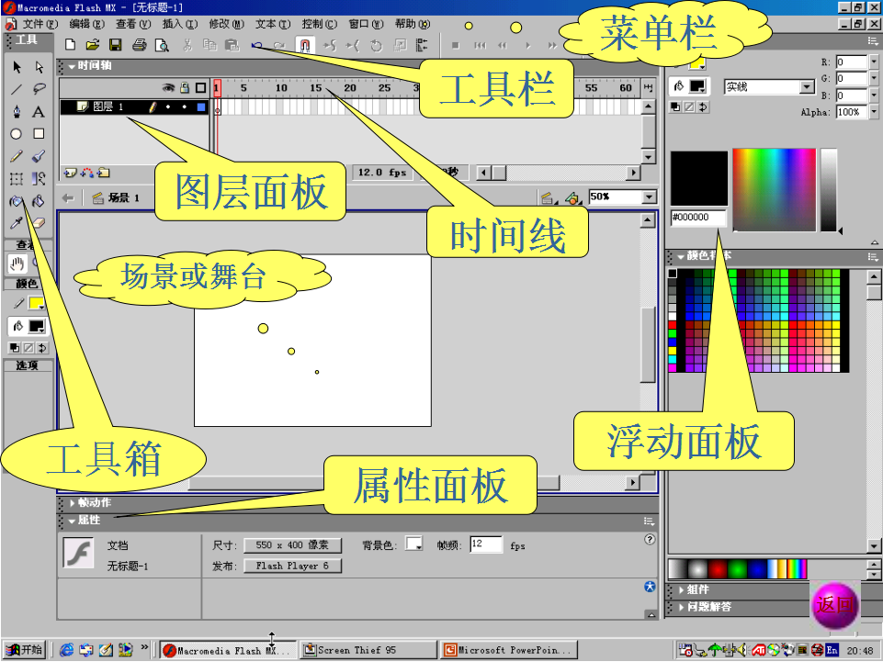Screen dimensions: 883x662
Task: Open the 插入 menu
Action: coord(180,24)
